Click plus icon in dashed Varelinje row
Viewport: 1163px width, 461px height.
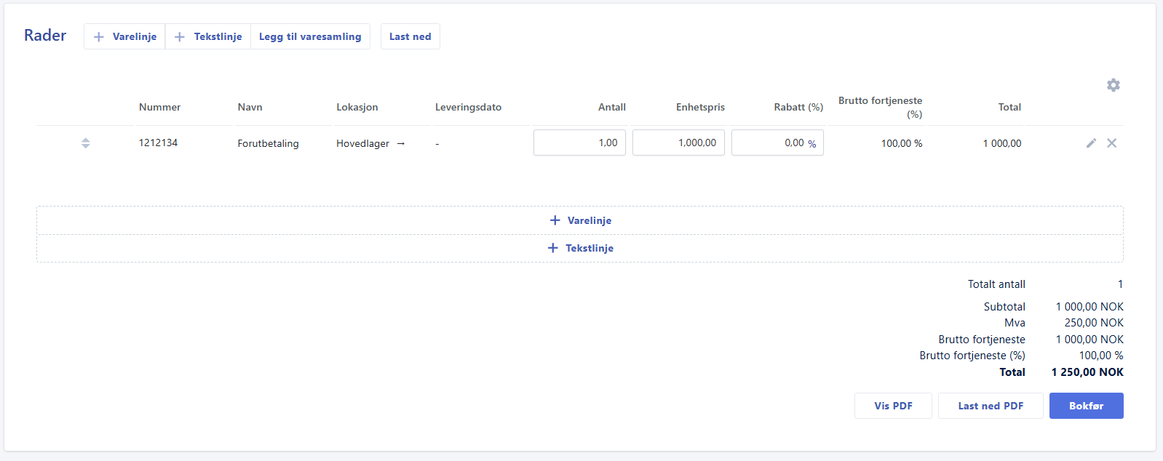tap(555, 220)
